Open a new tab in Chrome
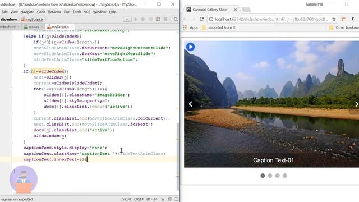The image size is (359, 202). coord(246,10)
